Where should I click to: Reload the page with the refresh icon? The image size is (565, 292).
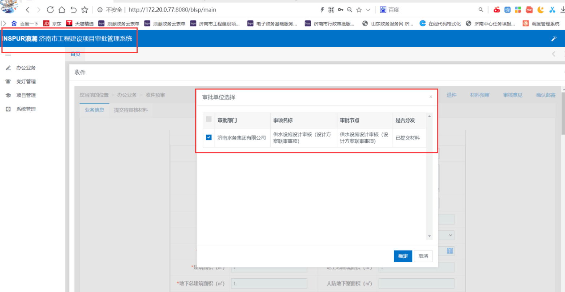(50, 10)
